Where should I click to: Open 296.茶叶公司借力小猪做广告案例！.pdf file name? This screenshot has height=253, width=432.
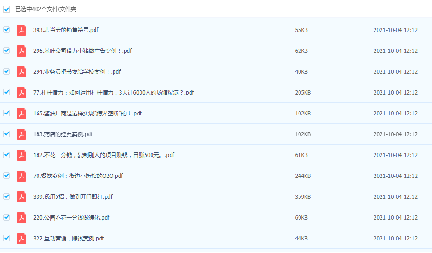coord(83,51)
